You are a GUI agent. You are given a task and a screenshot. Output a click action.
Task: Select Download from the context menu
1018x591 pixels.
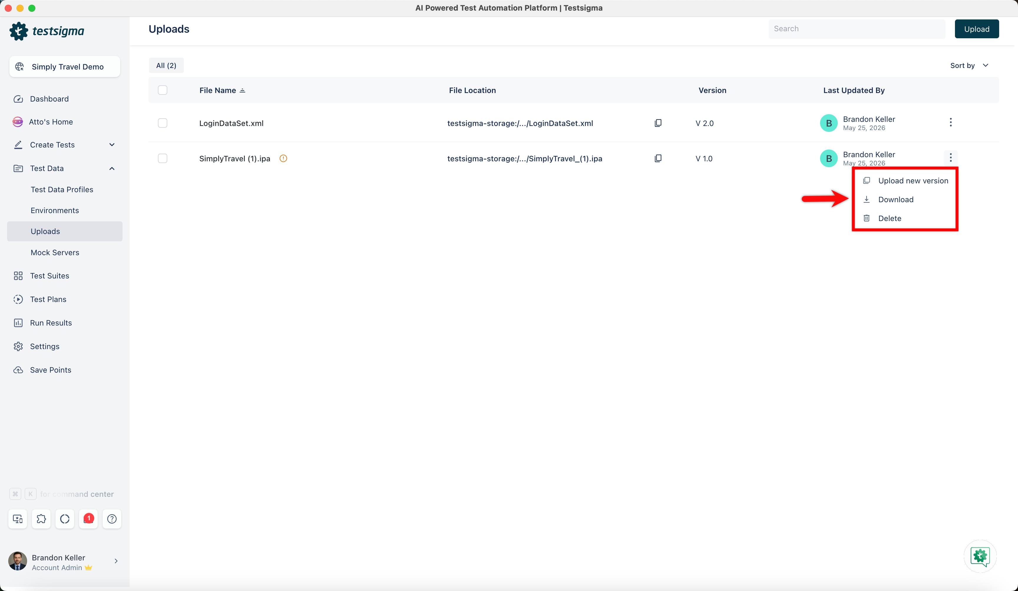(905, 200)
